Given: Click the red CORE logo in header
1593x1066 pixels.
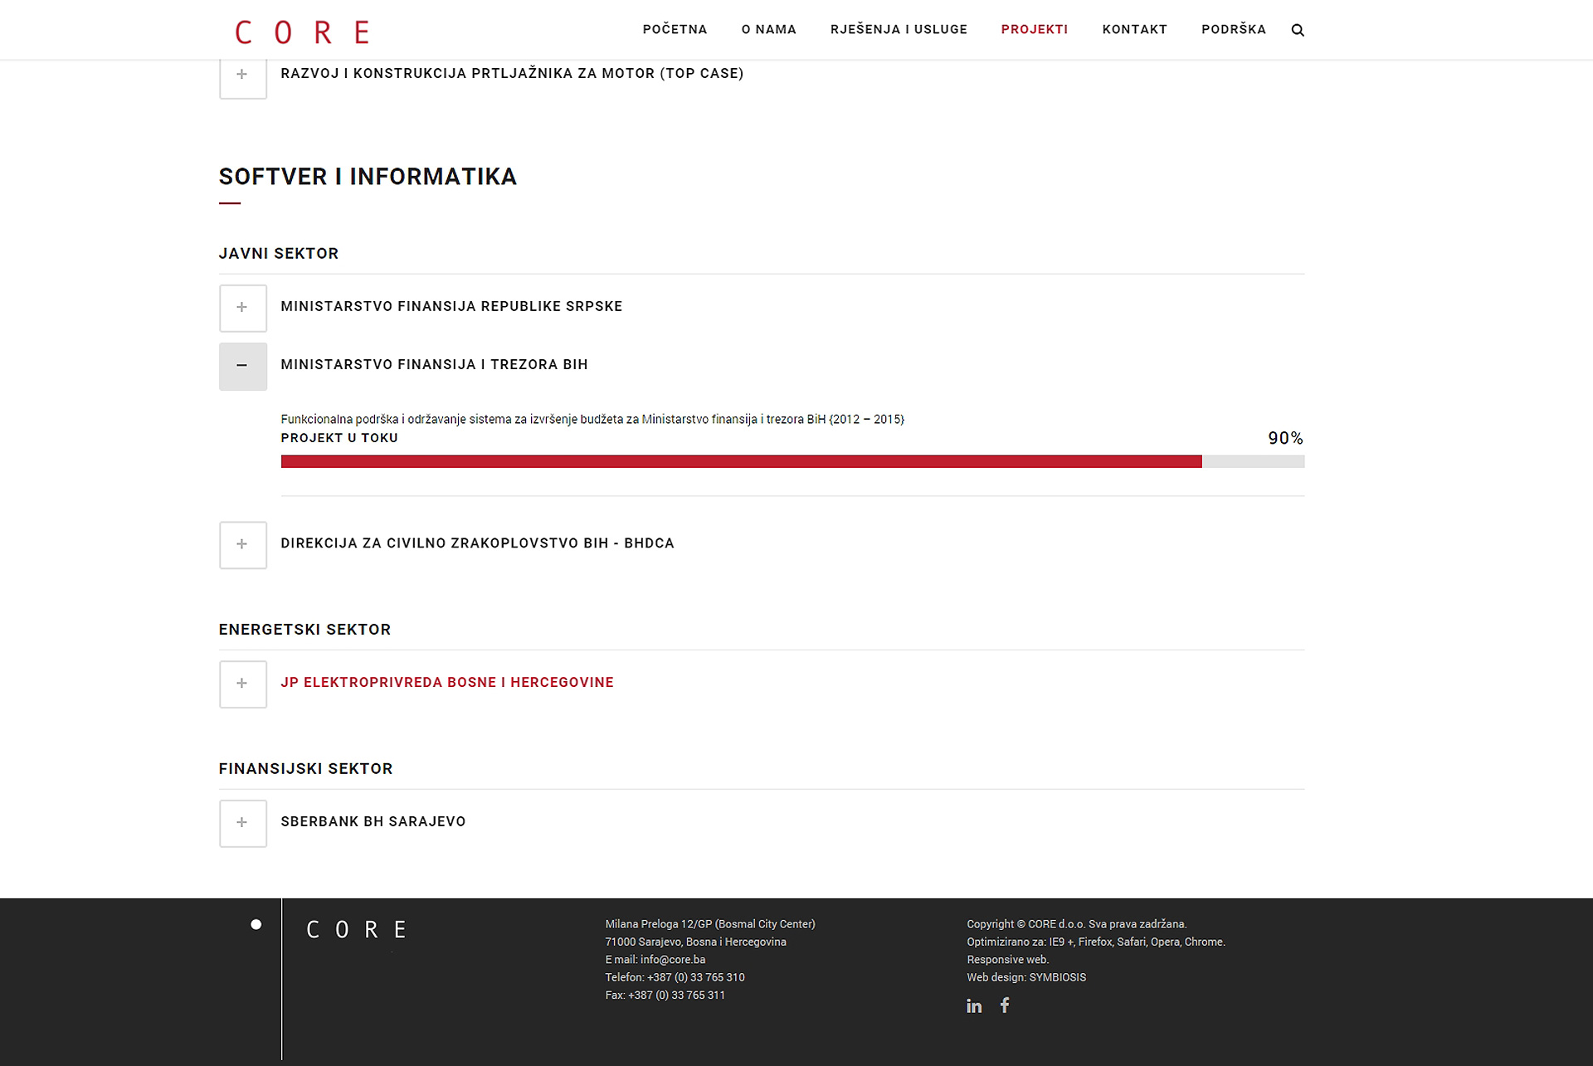Looking at the screenshot, I should pos(302,32).
